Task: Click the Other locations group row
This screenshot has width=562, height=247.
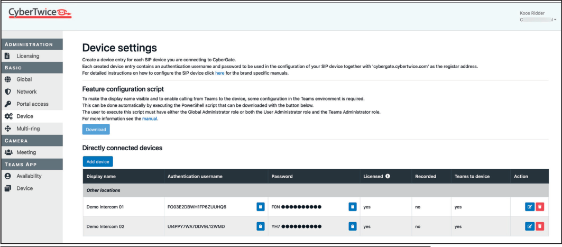Action: [x=316, y=190]
